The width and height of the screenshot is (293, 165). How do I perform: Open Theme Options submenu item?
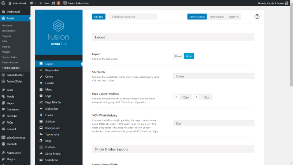[11, 68]
